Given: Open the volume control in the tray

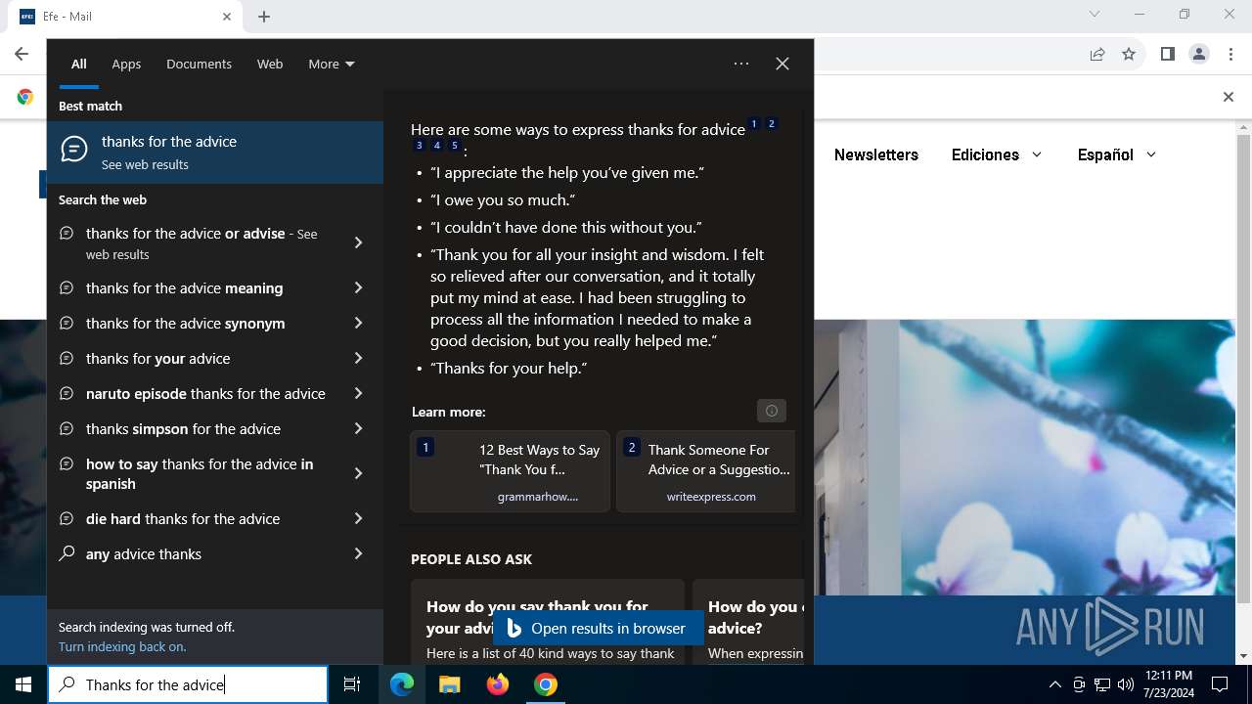Looking at the screenshot, I should point(1125,684).
